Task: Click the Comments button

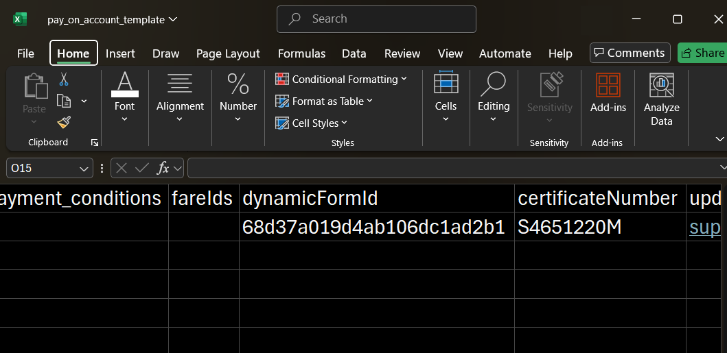Action: (630, 53)
